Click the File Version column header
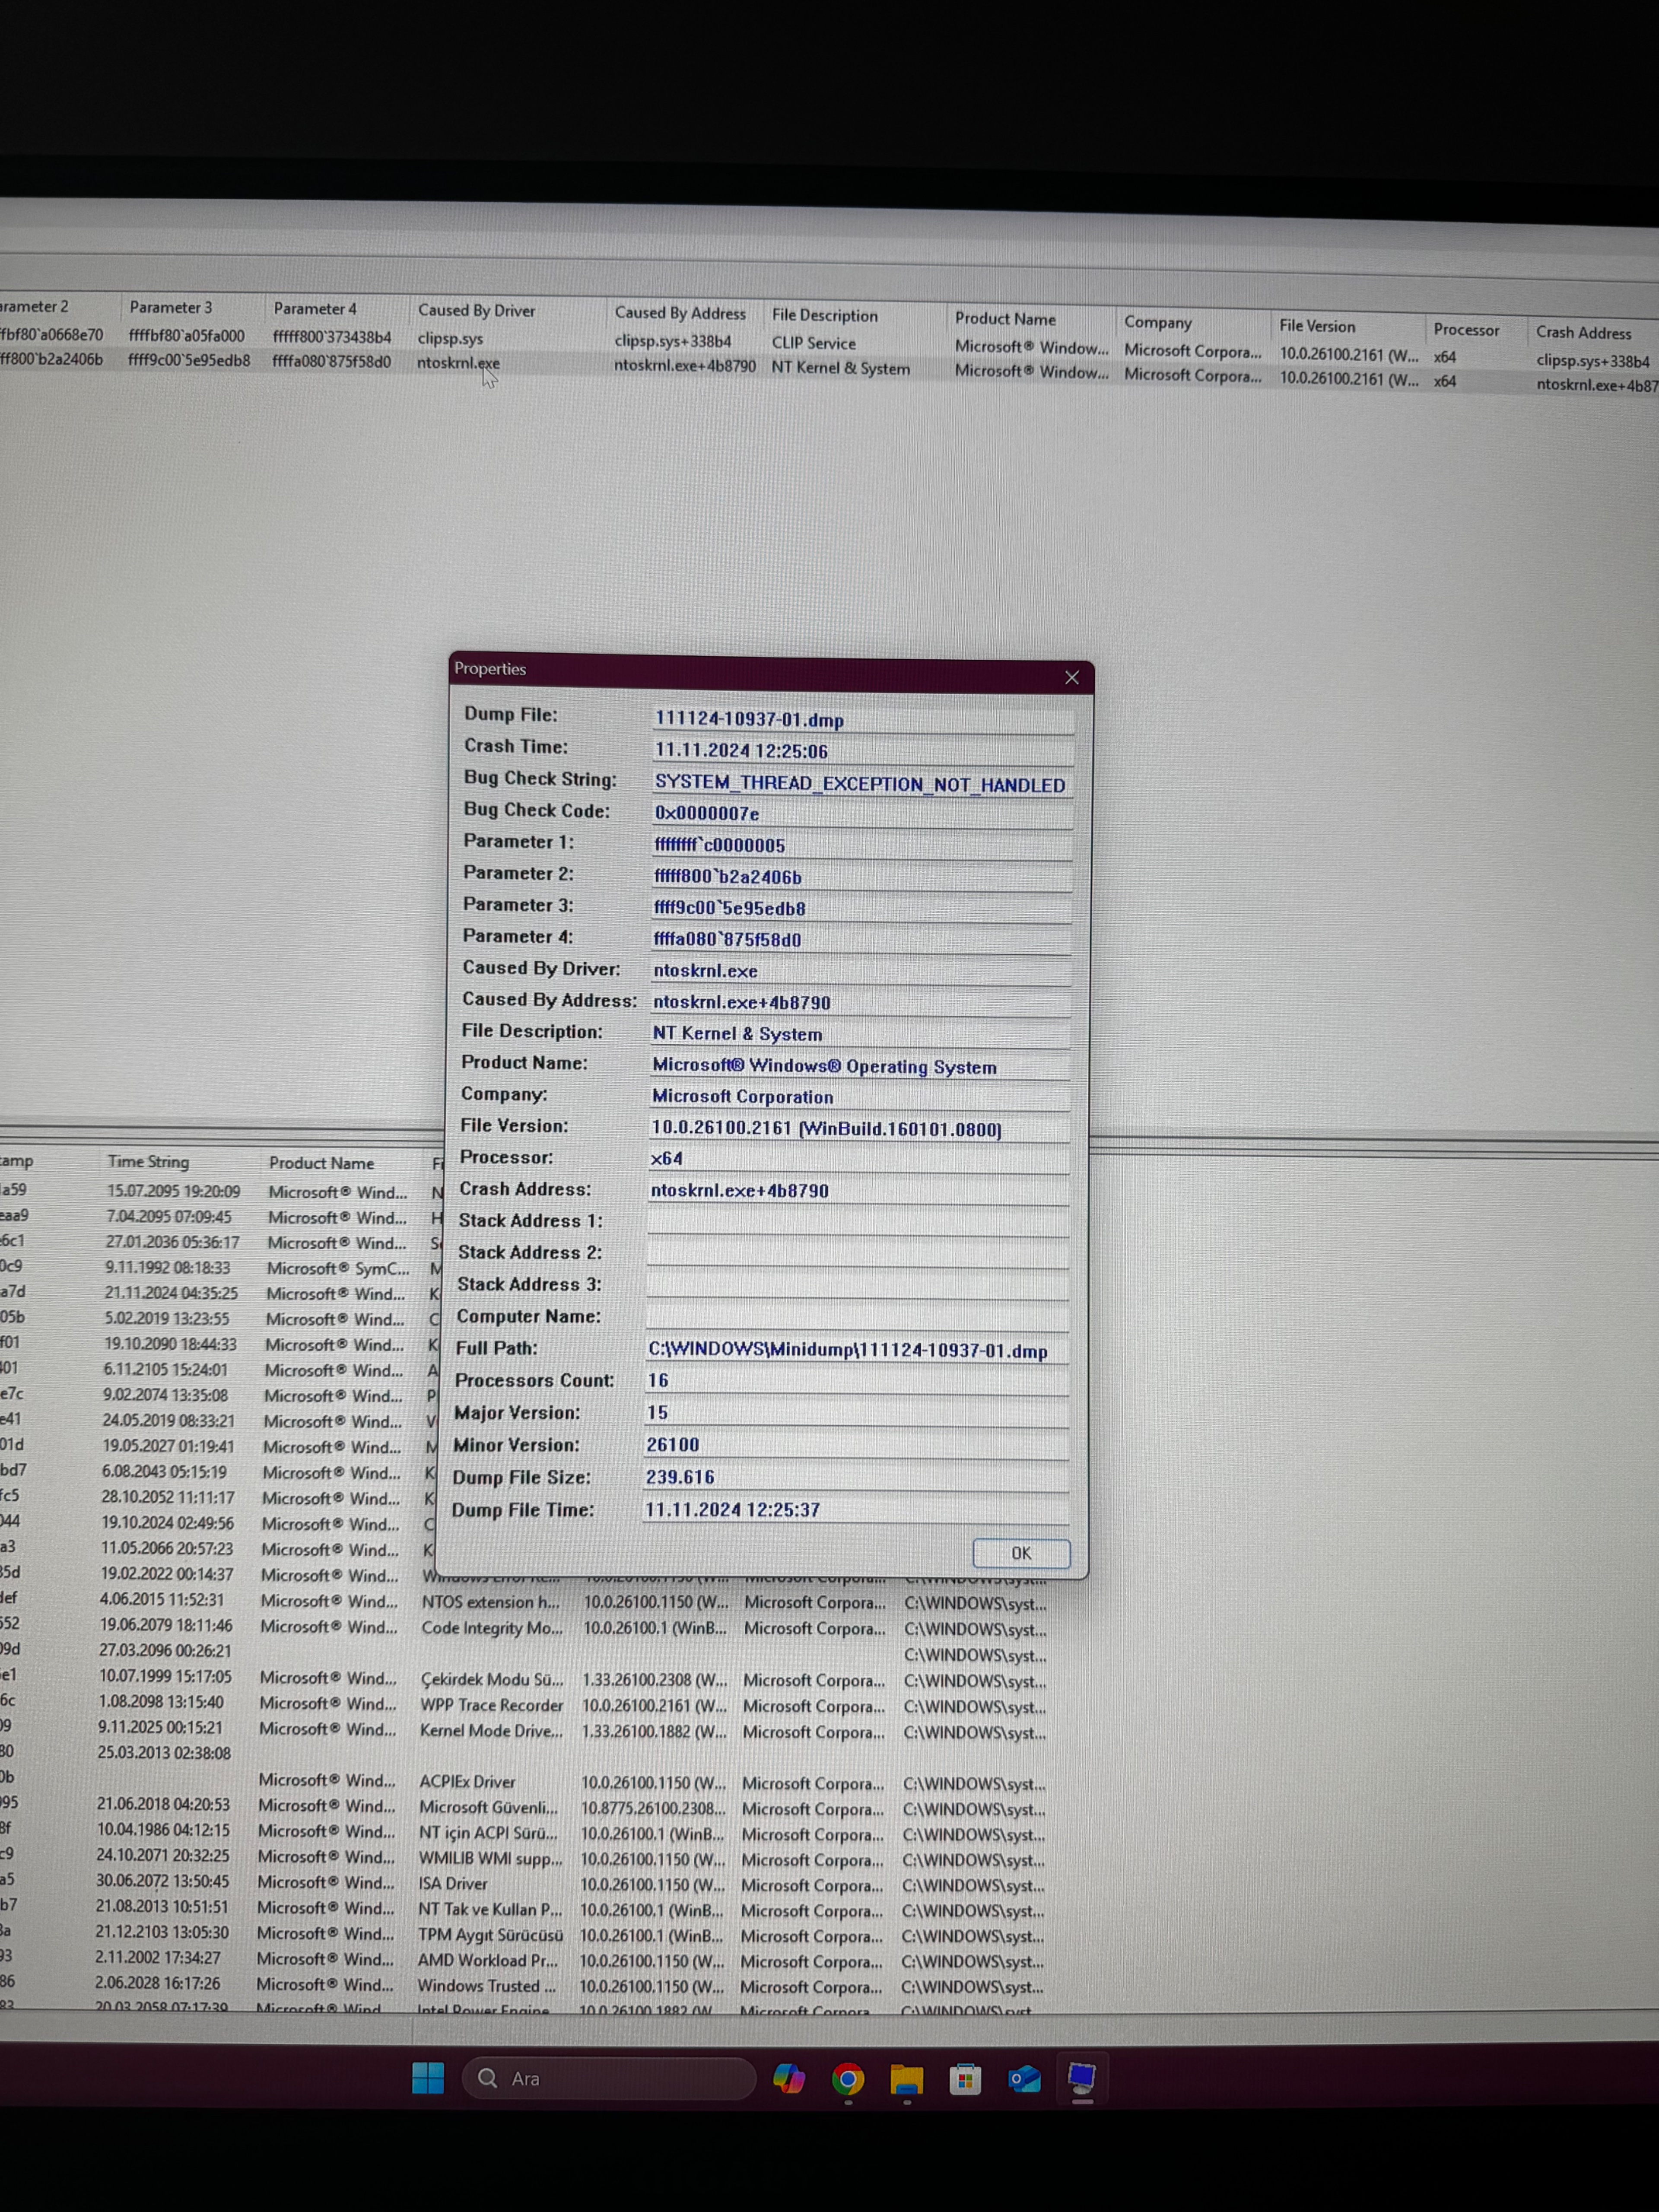This screenshot has width=1659, height=2212. pyautogui.click(x=1317, y=326)
